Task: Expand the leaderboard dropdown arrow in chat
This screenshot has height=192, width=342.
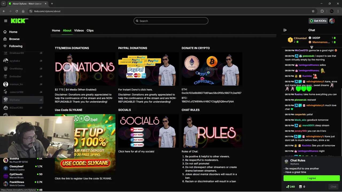Action: (x=312, y=47)
